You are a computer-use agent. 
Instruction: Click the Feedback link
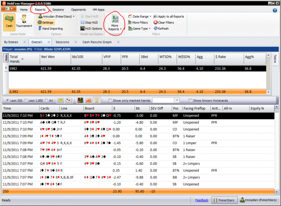[x=202, y=200]
